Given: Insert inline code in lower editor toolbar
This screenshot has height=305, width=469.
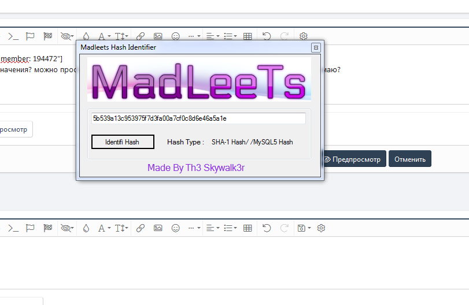Looking at the screenshot, I should (13, 228).
